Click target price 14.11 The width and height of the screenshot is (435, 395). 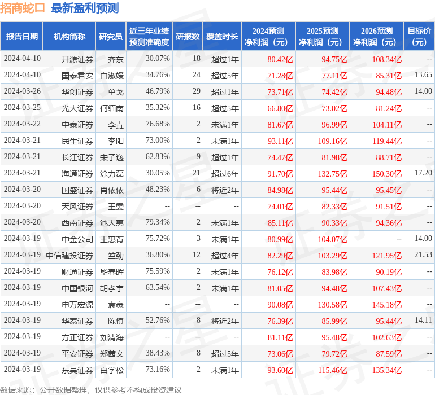tap(423, 320)
